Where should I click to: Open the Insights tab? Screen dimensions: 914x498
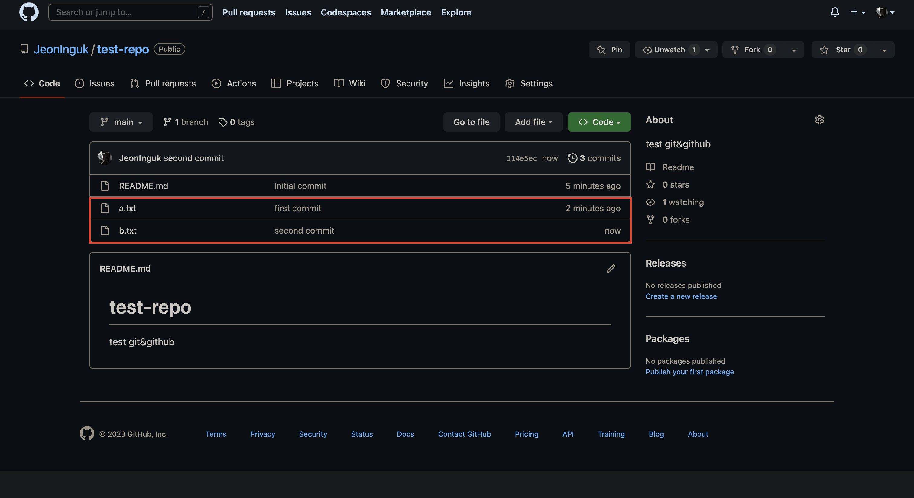point(466,83)
